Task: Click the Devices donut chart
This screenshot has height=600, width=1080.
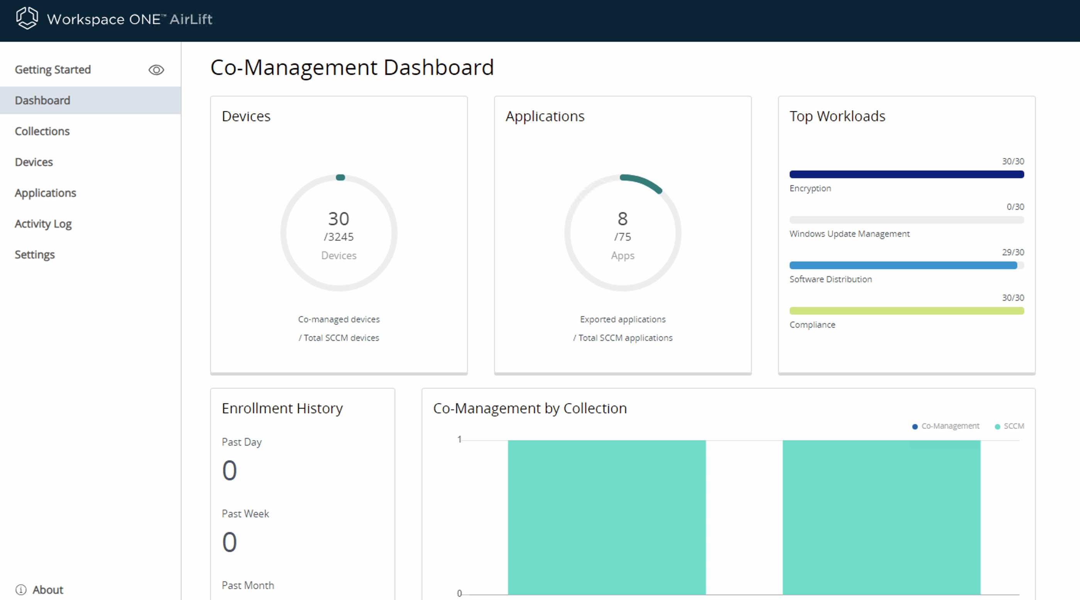Action: pyautogui.click(x=339, y=233)
